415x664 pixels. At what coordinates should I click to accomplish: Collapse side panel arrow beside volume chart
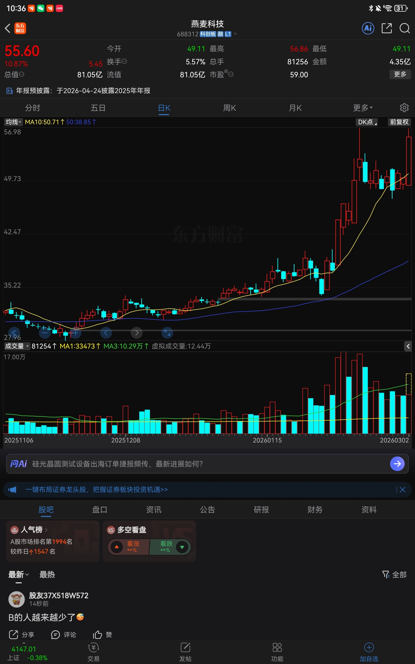point(408,346)
